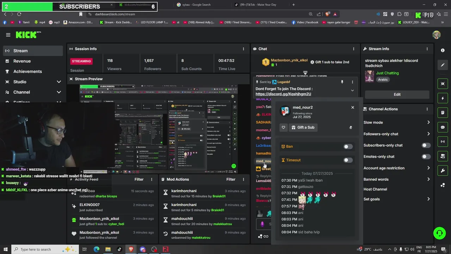This screenshot has height=254, width=451.
Task: Toggle the Ban switch for med_nour2
Action: click(348, 146)
